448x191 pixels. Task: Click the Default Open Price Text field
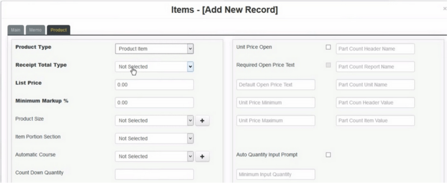click(276, 85)
